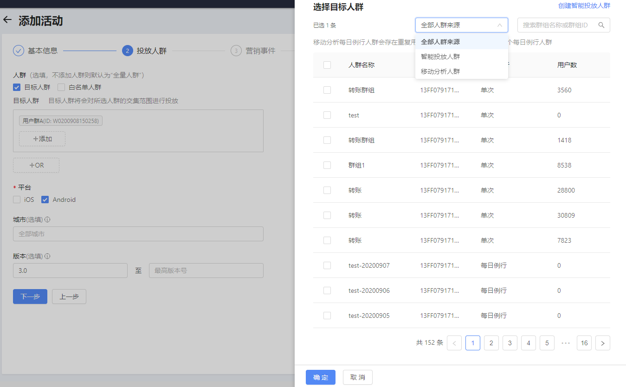Screen dimensions: 626x387
Task: Go to previous page with left chevron
Action: (454, 343)
